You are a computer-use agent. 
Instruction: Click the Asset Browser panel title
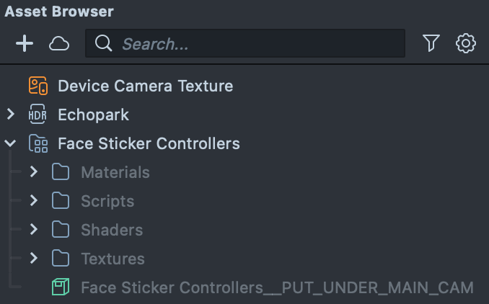(x=59, y=12)
